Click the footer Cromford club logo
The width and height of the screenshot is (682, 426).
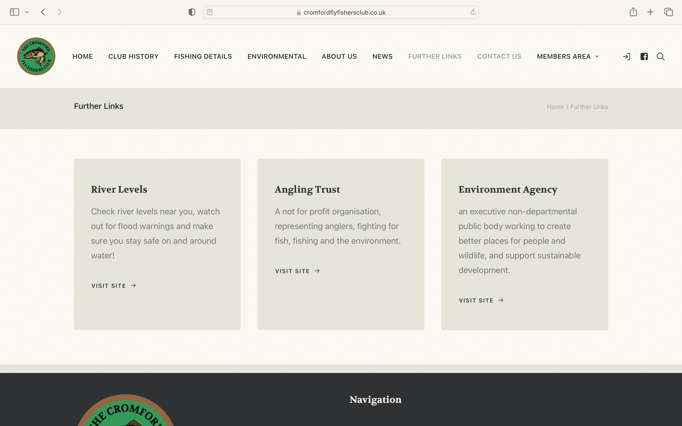tap(125, 410)
